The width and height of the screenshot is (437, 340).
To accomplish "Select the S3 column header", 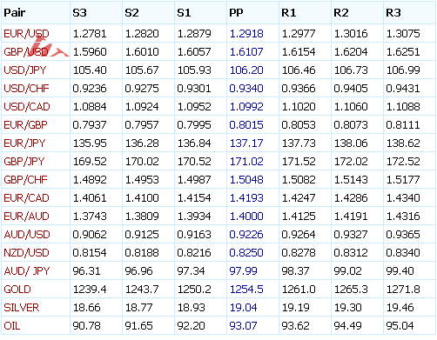I will 79,13.
